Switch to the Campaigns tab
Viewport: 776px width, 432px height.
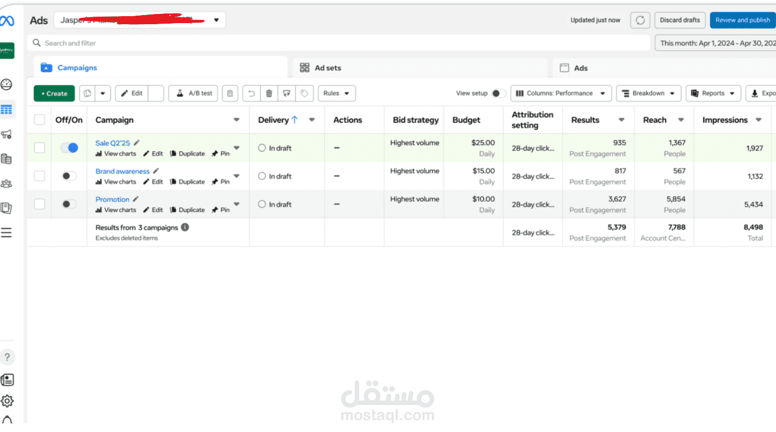(x=161, y=68)
